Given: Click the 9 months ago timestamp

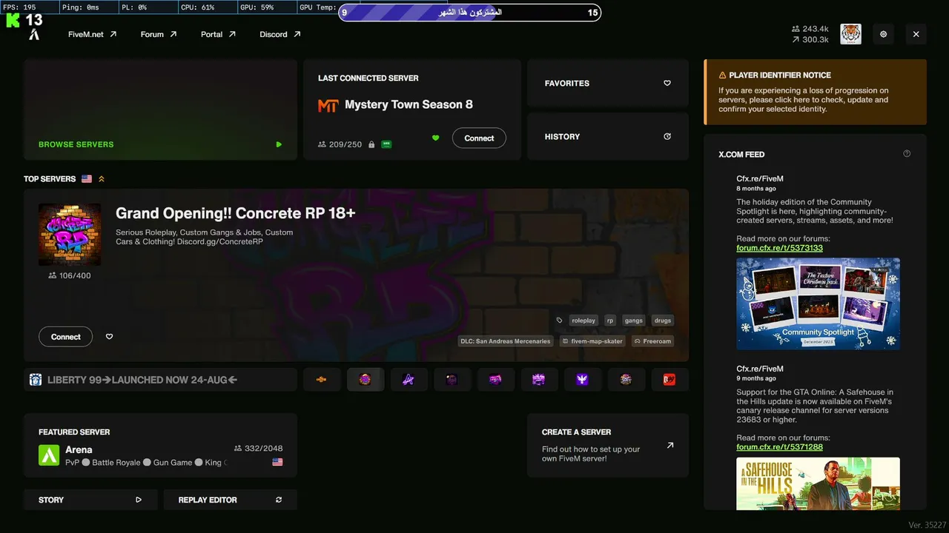Looking at the screenshot, I should pos(756,379).
